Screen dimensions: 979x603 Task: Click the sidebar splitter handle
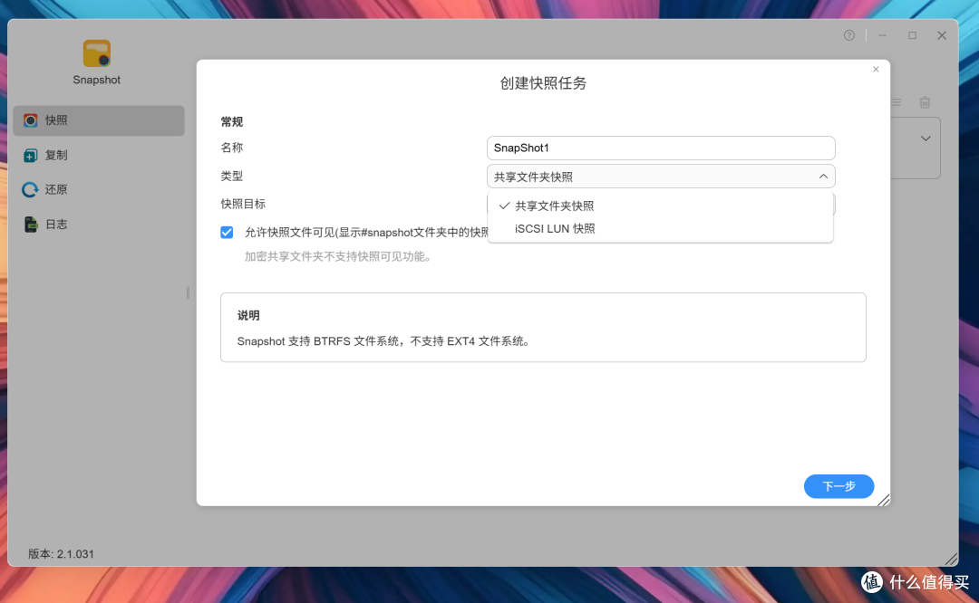point(188,293)
